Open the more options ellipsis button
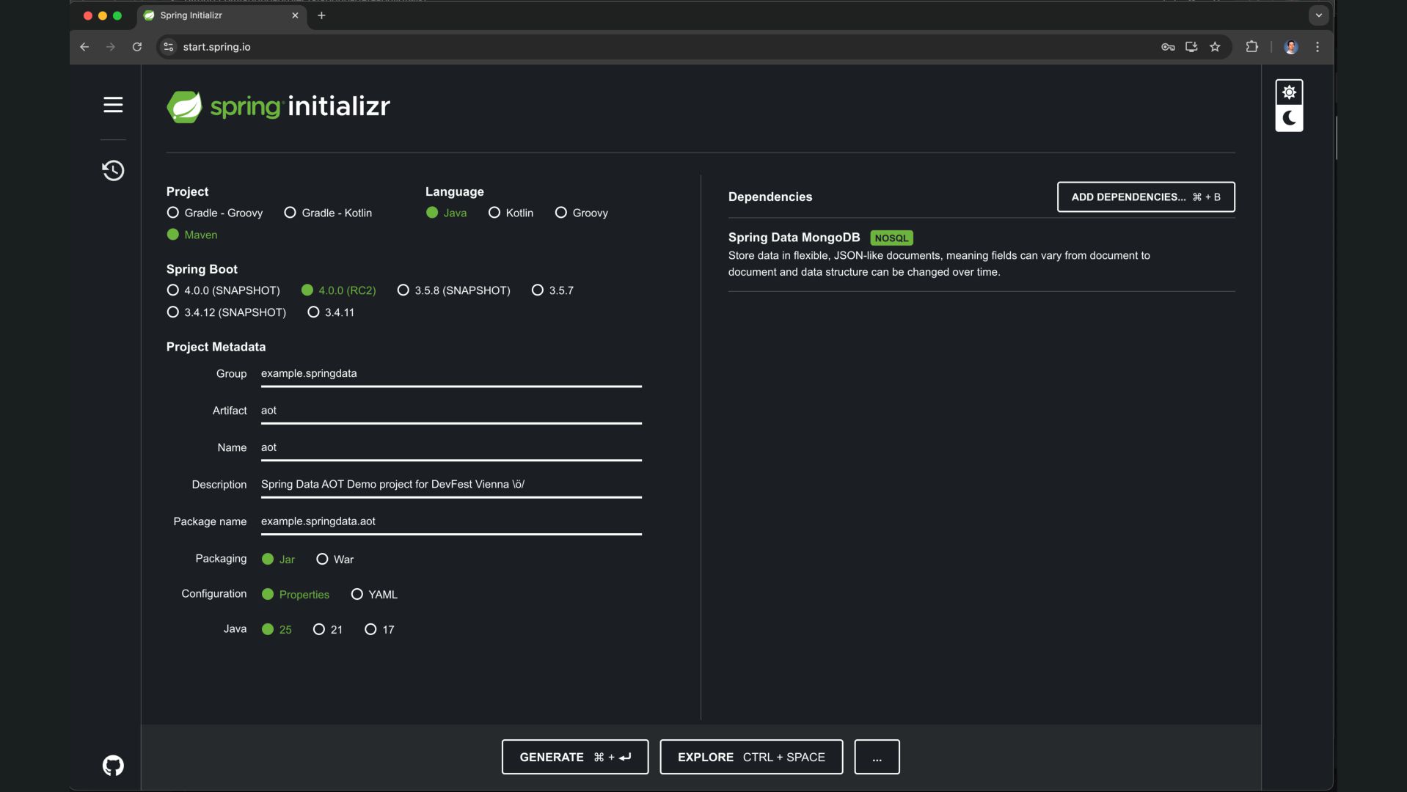 click(877, 757)
